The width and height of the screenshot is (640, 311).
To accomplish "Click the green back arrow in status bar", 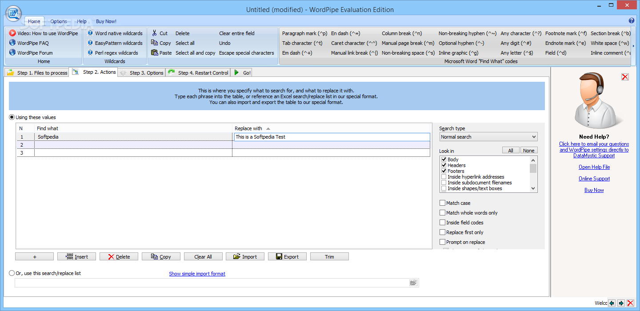I will [612, 303].
